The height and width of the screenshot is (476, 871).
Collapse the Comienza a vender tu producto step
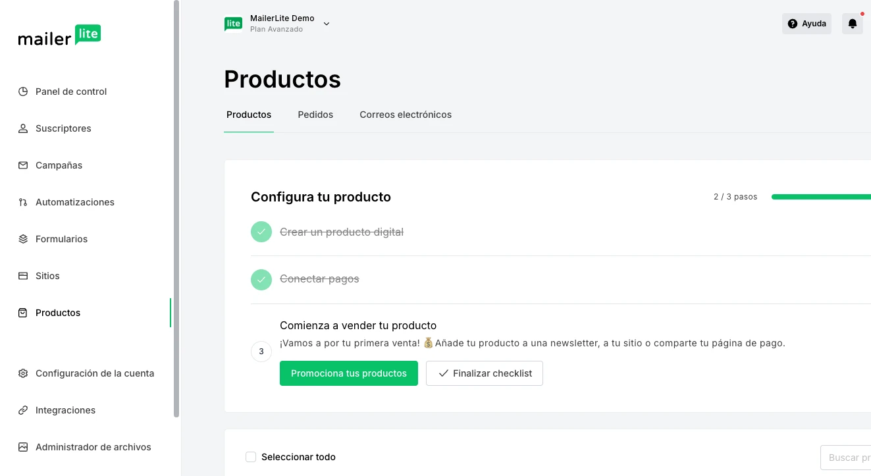[358, 325]
